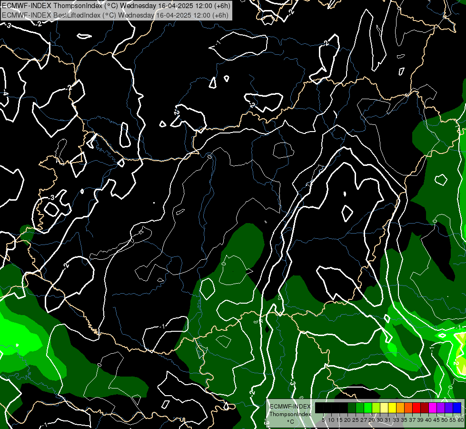Select the orange-red 35–37 legend swatch
This screenshot has height=429, width=466.
pos(408,408)
